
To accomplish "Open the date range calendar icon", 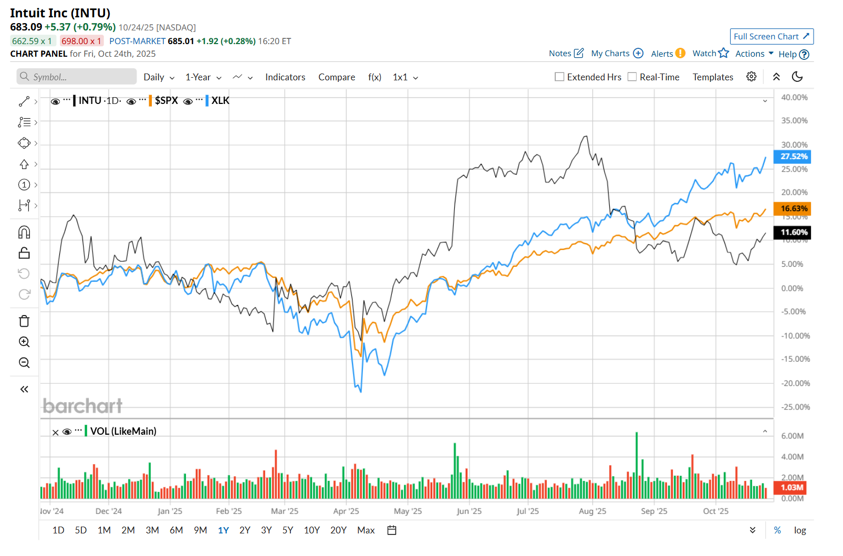I will [x=391, y=530].
